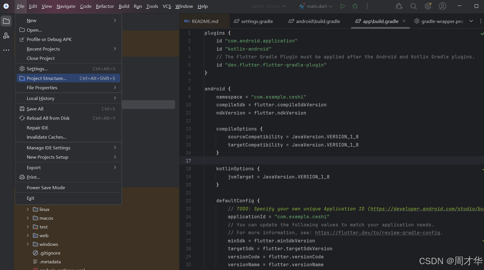Click the three-dots More tool windows icon
Screen dimensions: 484x270
click(x=6, y=50)
